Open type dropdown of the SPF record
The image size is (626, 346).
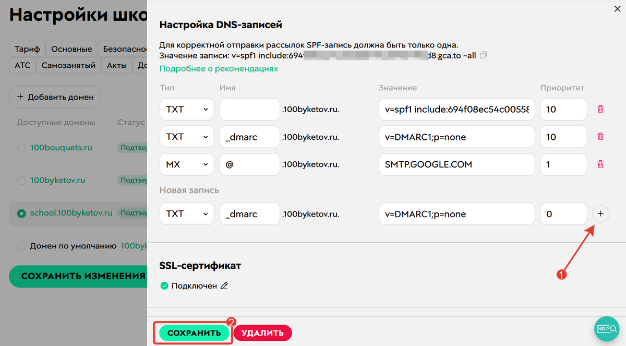(187, 109)
